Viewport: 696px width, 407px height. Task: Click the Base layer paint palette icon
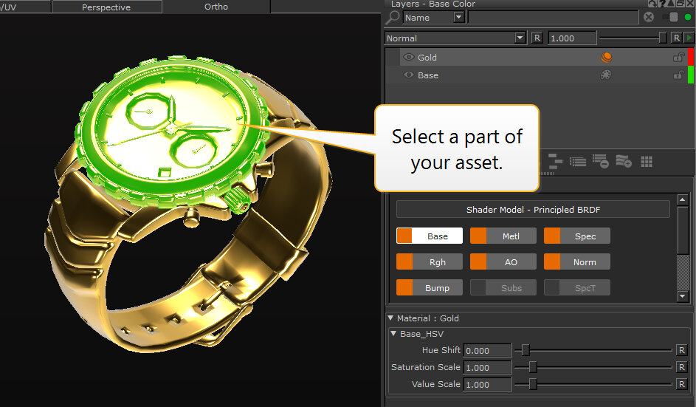point(606,75)
